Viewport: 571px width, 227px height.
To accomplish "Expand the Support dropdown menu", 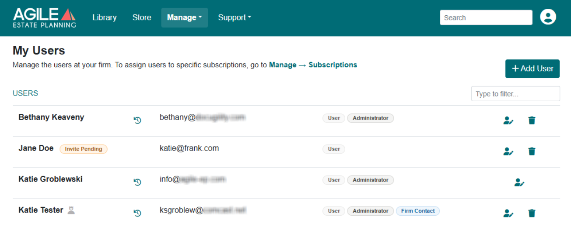I will (235, 17).
